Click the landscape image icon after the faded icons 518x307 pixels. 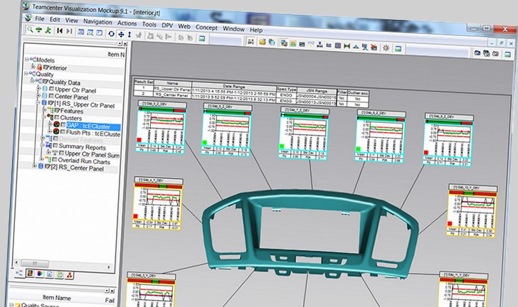202,38
